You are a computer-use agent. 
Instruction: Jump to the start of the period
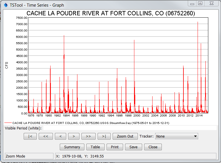pos(30,136)
